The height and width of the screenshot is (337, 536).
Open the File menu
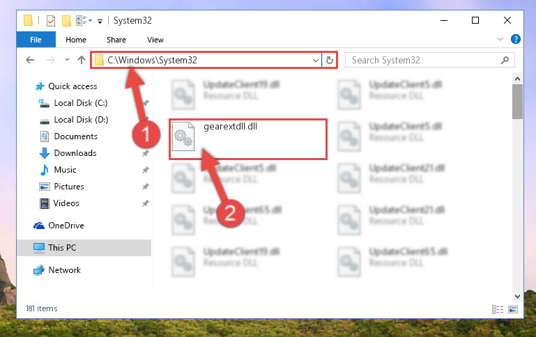(36, 40)
